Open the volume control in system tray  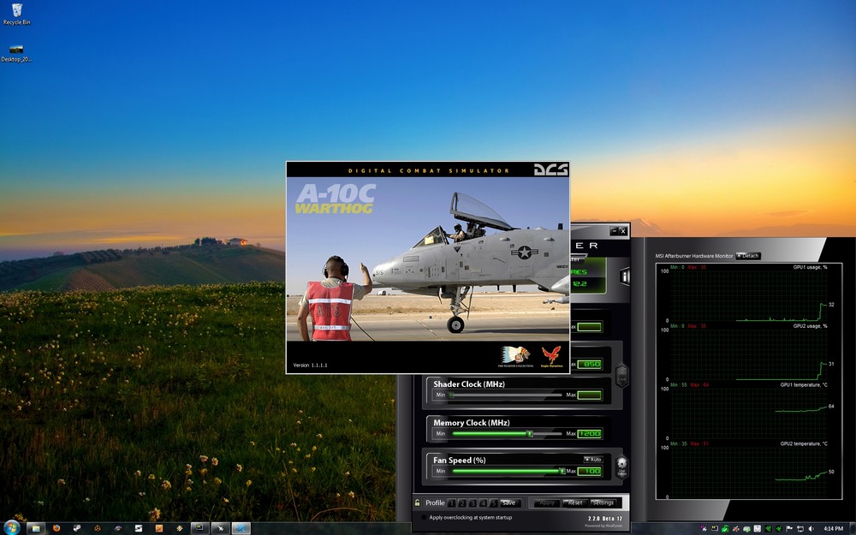pos(811,528)
